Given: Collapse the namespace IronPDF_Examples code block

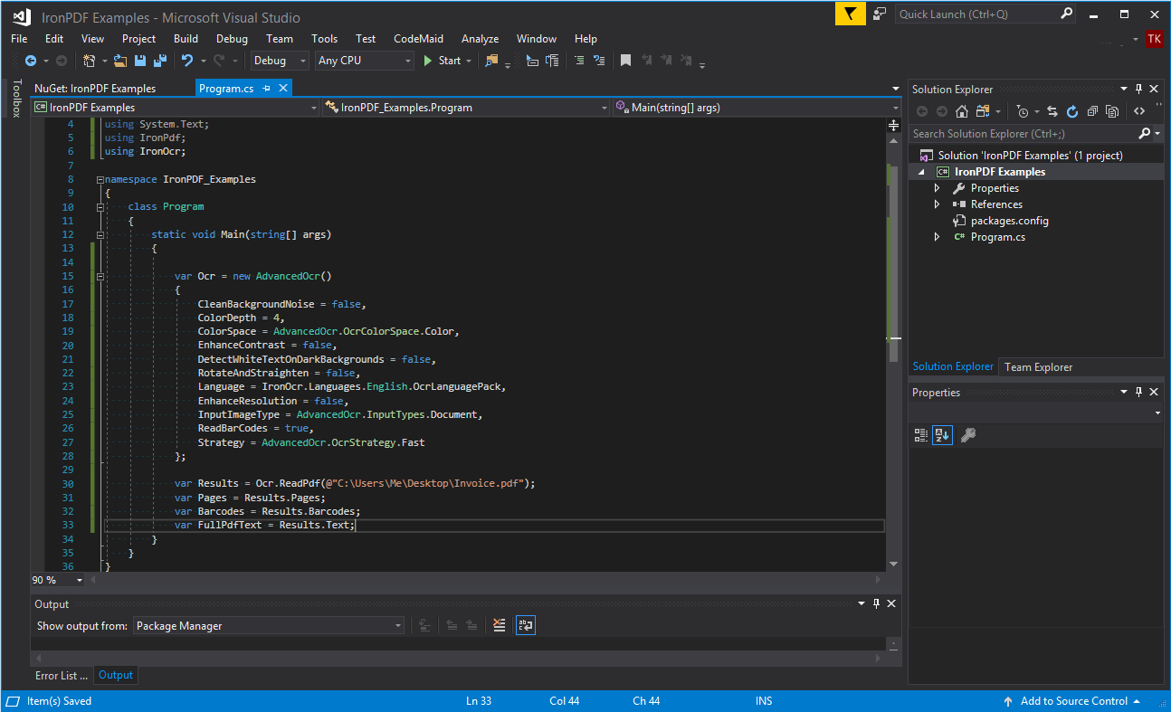Looking at the screenshot, I should (x=100, y=179).
